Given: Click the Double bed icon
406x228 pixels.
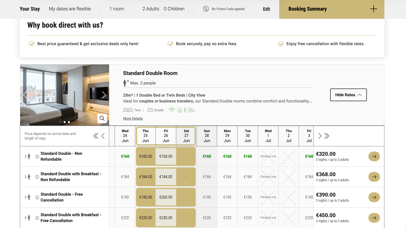Looking at the screenshot, I should click(x=150, y=110).
